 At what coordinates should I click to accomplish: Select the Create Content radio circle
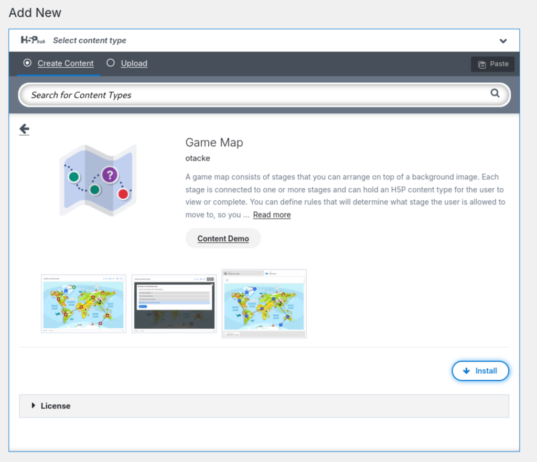[x=27, y=63]
